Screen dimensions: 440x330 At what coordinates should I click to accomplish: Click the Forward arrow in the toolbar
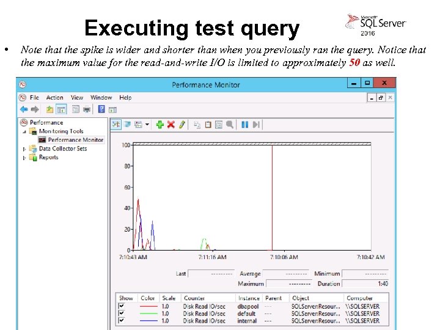[35, 109]
